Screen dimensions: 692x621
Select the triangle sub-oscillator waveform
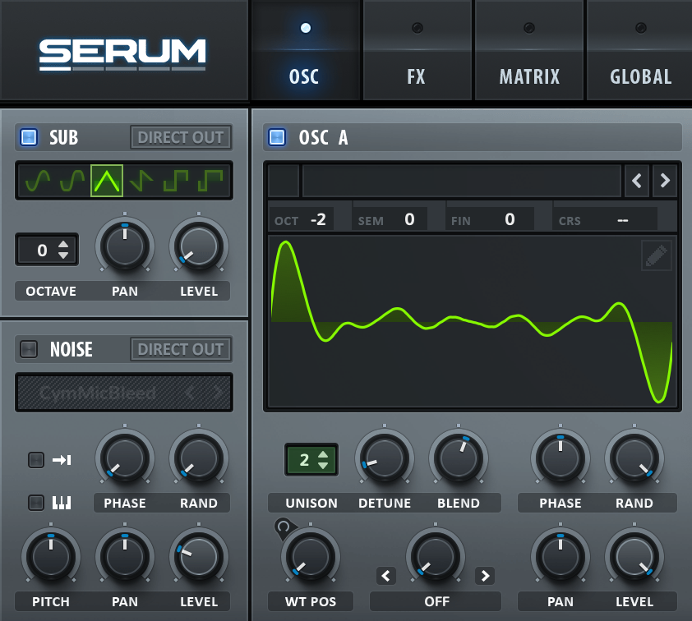point(107,179)
